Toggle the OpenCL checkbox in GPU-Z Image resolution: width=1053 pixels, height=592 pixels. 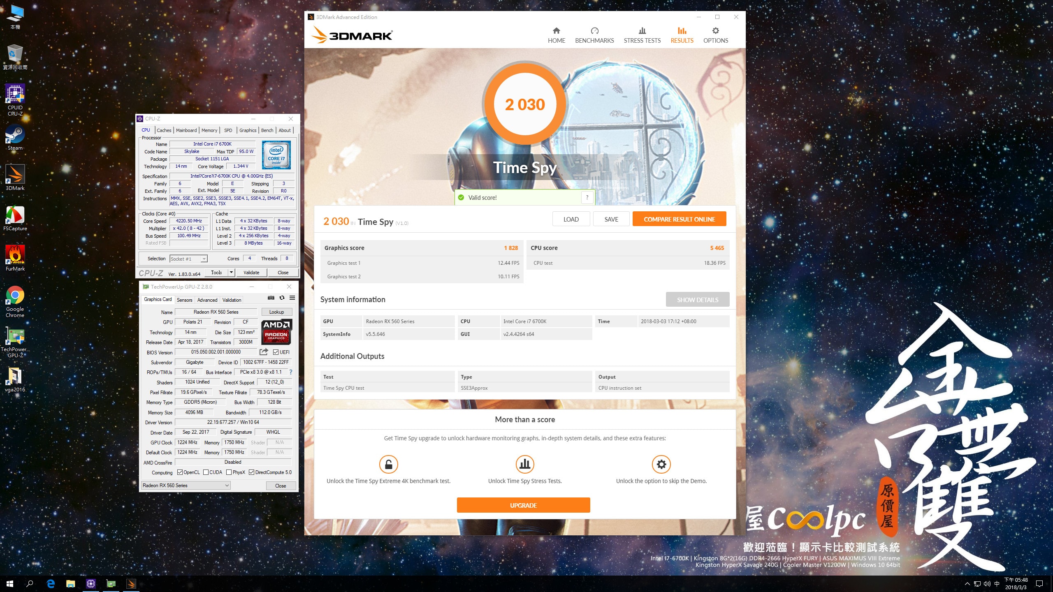point(180,472)
